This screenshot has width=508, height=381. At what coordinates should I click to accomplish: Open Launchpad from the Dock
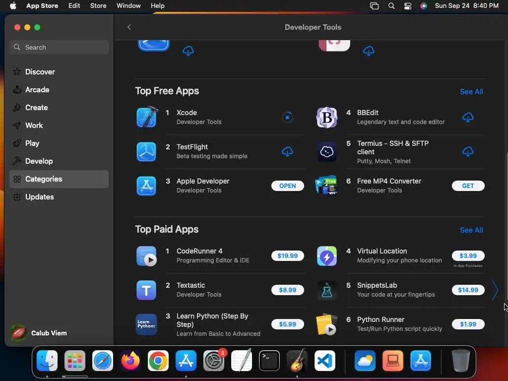point(75,361)
